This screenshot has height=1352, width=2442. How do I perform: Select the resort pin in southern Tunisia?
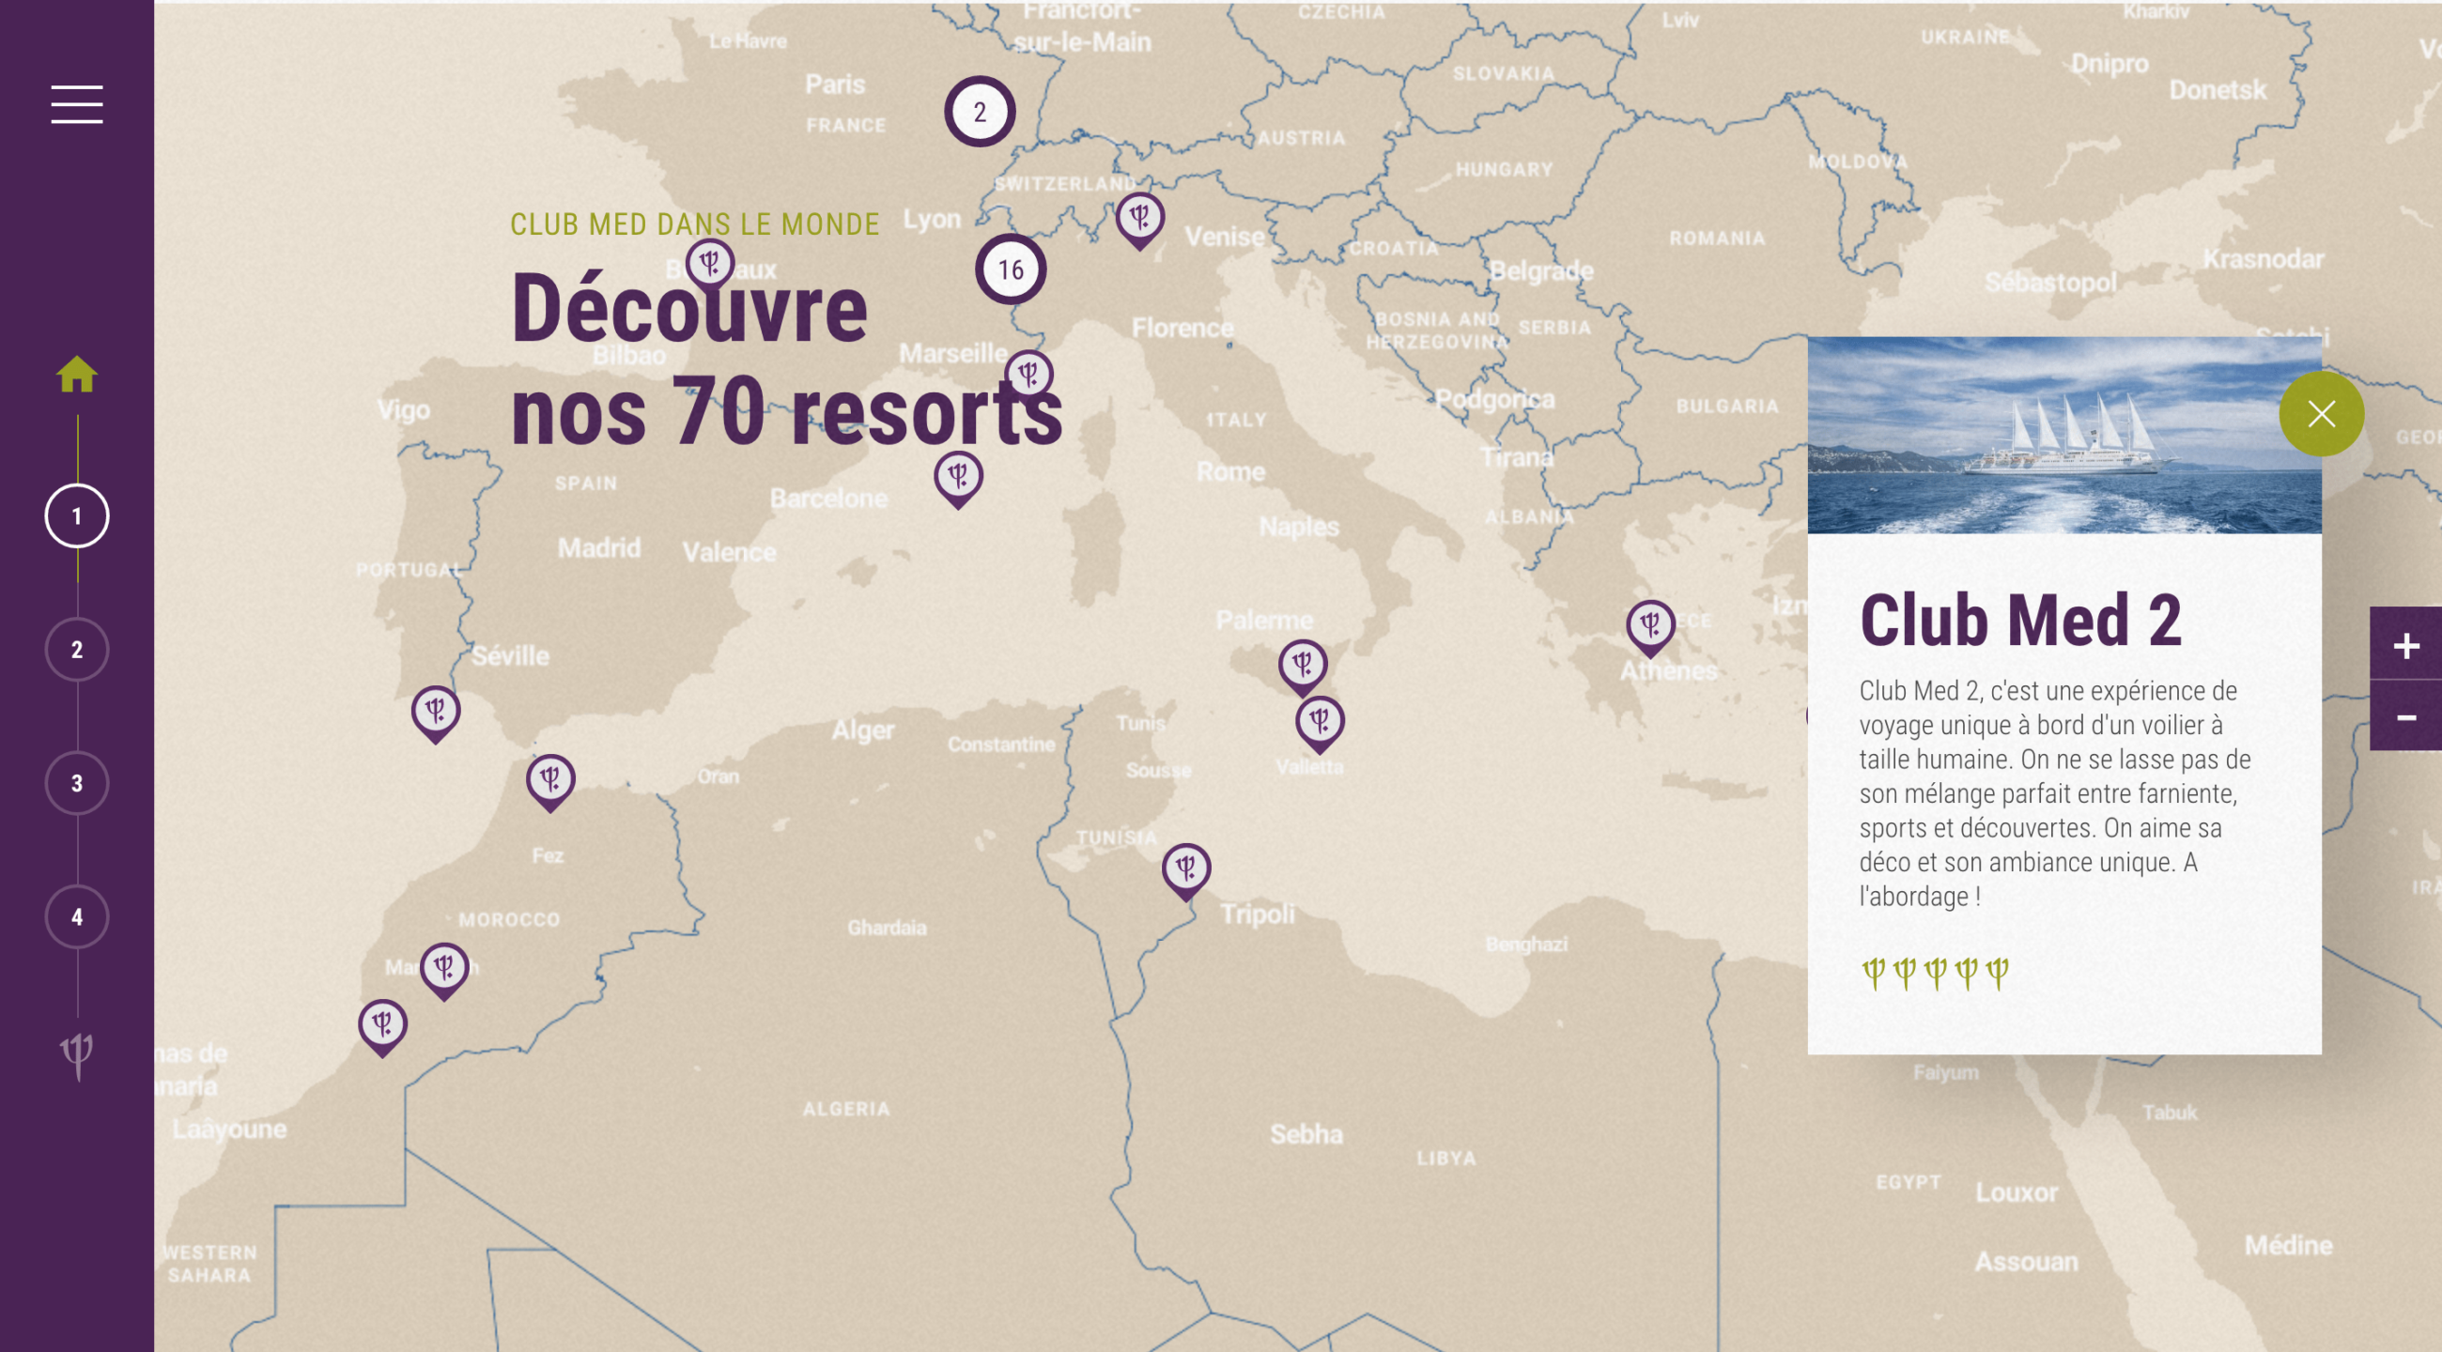tap(1186, 870)
